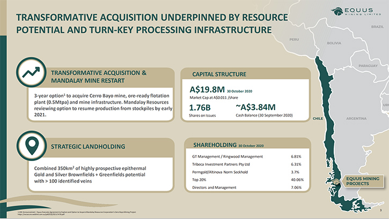Click the 7.06% shareholding value
The width and height of the screenshot is (389, 219).
point(296,187)
